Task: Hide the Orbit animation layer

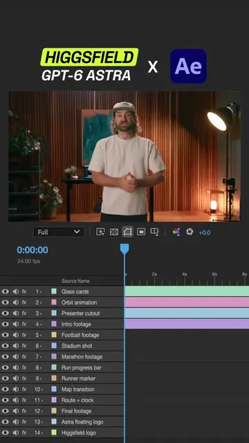Action: pyautogui.click(x=5, y=302)
